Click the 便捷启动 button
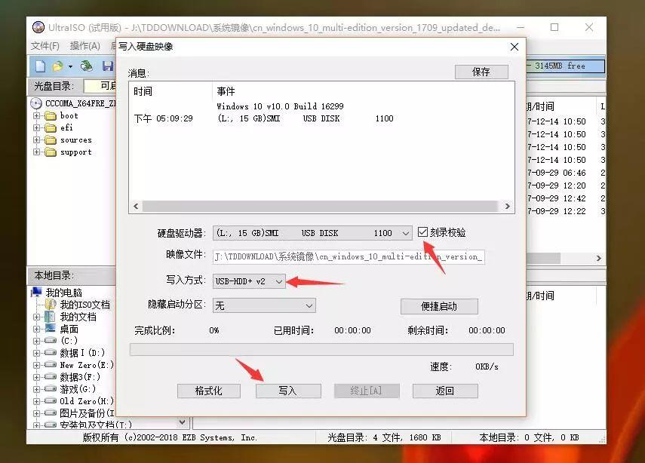This screenshot has height=463, width=645. [x=439, y=306]
